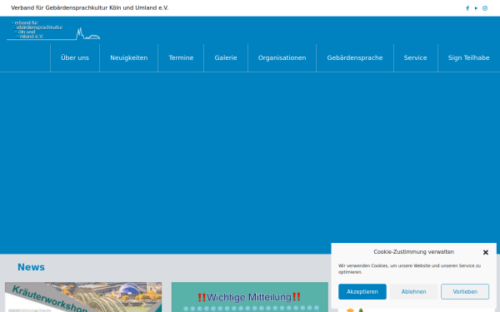
Task: Open the Über uns menu
Action: tap(75, 58)
